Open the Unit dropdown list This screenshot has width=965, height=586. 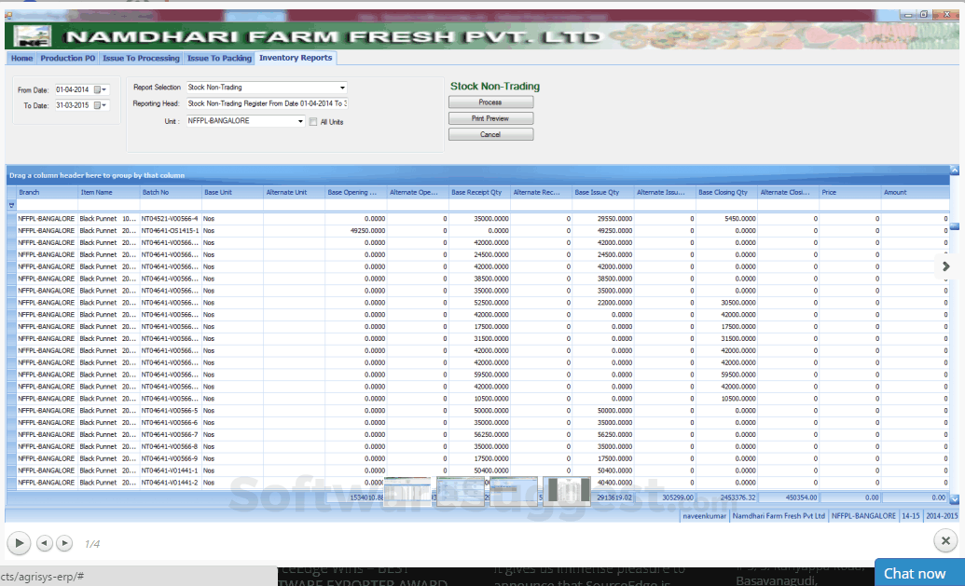coord(301,121)
